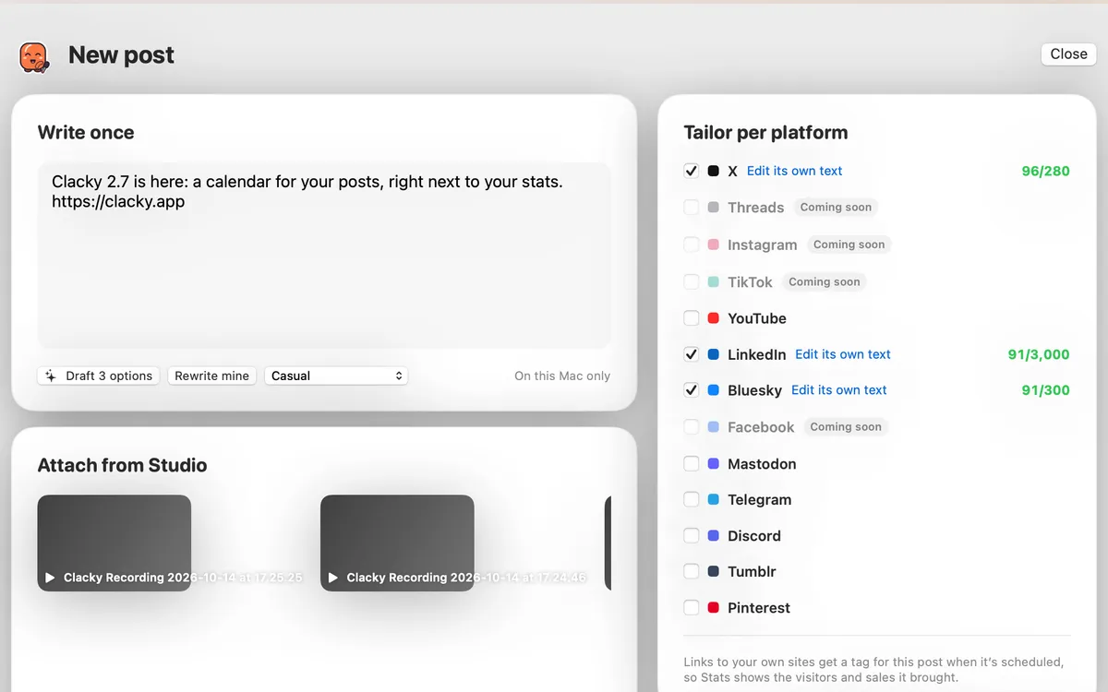1108x692 pixels.
Task: Uncheck the Bluesky checkbox
Action: 692,390
